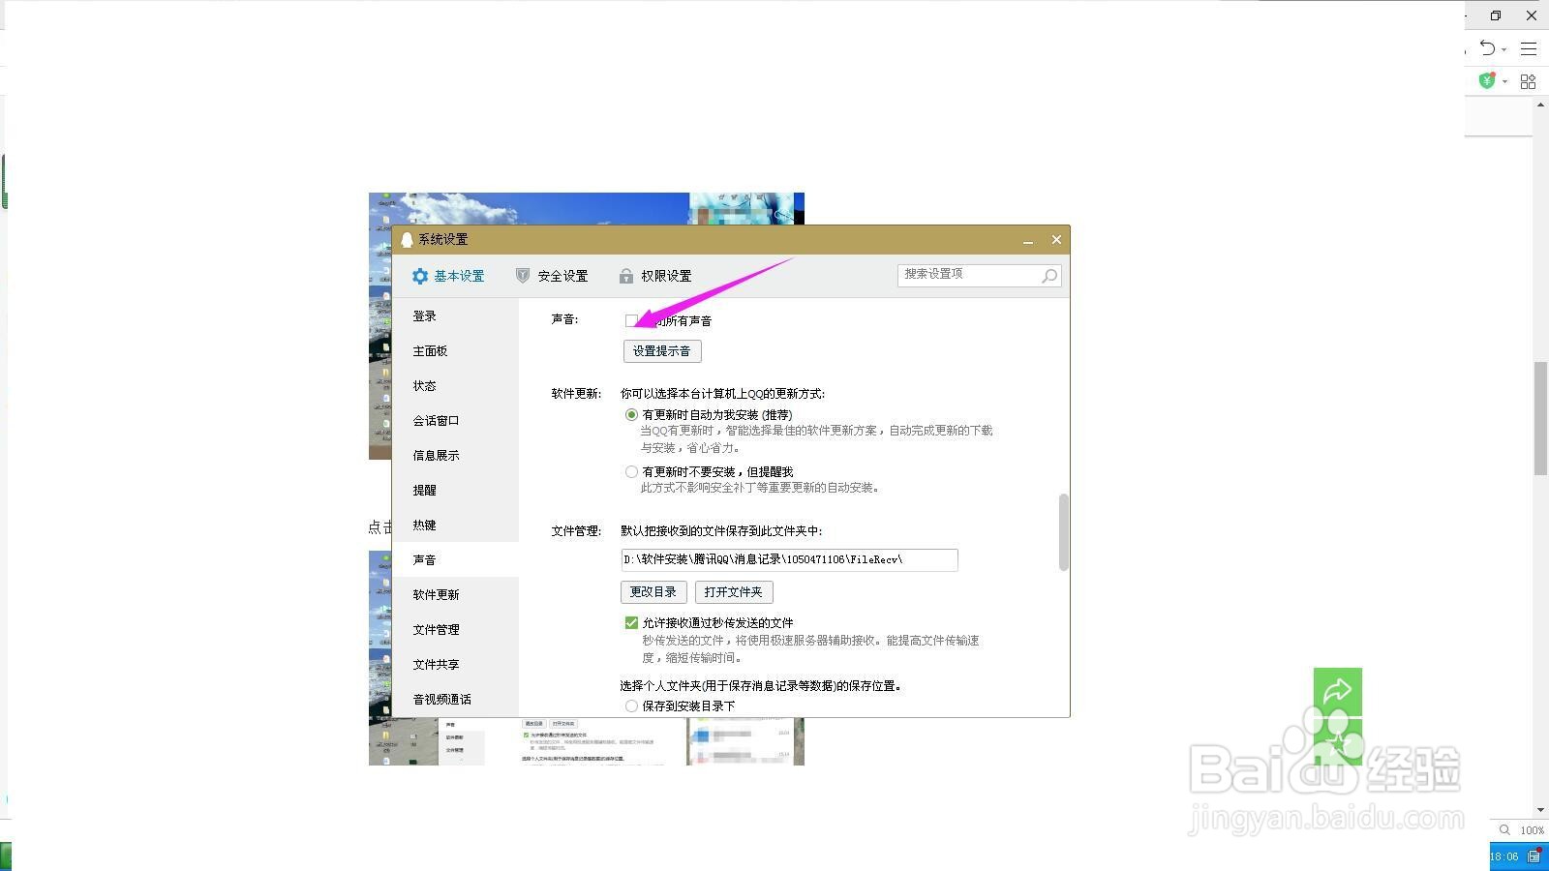Select 音视频通话 in the settings sidebar
The width and height of the screenshot is (1549, 871).
(x=456, y=700)
